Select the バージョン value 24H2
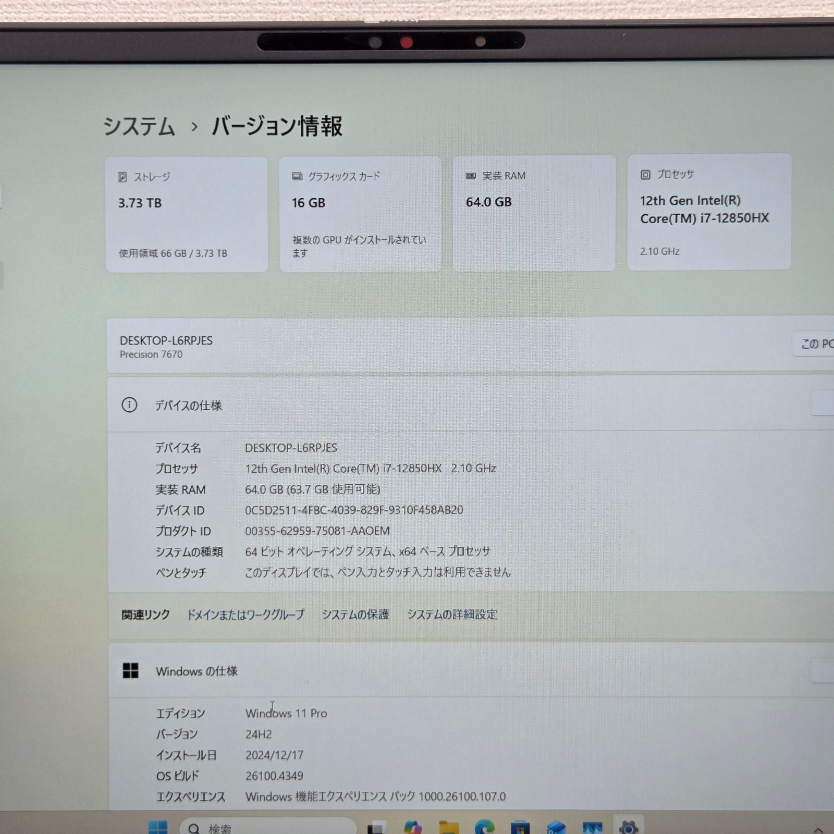 point(259,734)
